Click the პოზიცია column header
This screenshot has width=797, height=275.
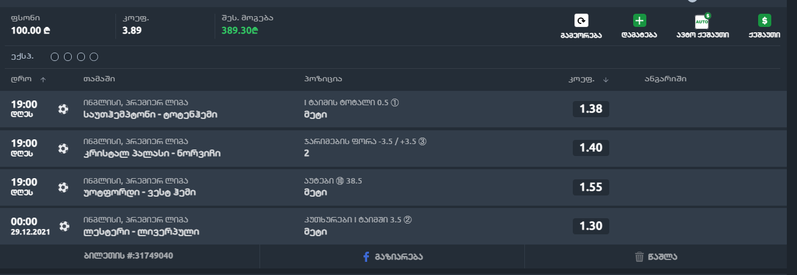coord(323,79)
